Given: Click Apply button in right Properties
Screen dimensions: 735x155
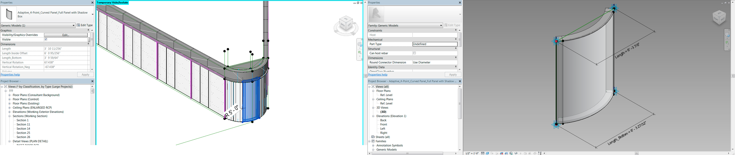Looking at the screenshot, I should tap(453, 75).
